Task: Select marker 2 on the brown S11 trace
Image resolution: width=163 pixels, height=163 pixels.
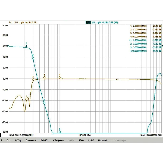Action: pos(33,80)
